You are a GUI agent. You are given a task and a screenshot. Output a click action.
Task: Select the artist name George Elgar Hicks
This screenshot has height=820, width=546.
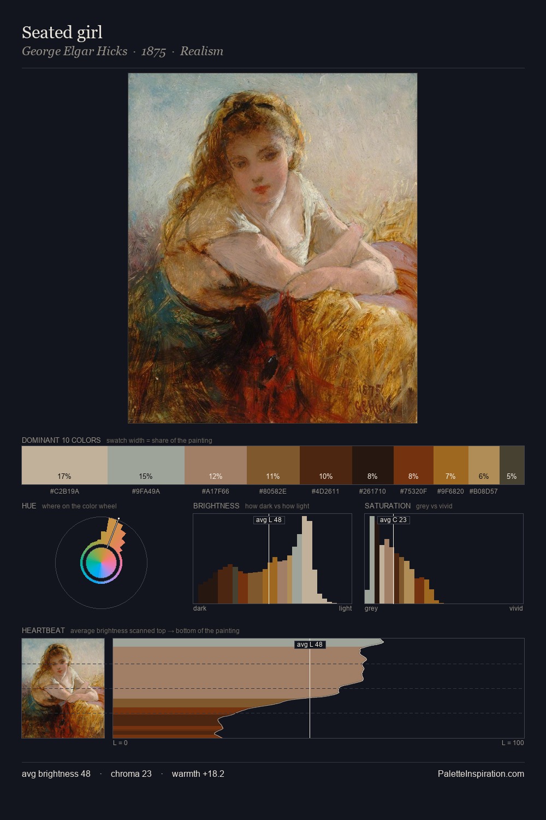[75, 51]
